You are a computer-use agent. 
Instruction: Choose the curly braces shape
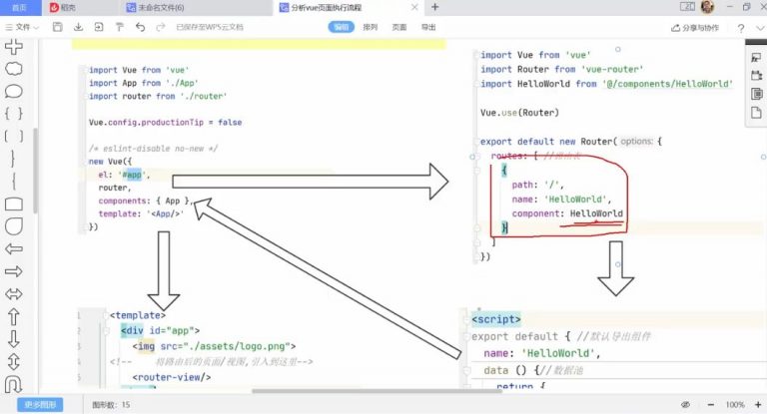(14, 113)
